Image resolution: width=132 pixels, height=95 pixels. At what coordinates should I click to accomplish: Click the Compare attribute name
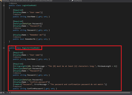18,84
